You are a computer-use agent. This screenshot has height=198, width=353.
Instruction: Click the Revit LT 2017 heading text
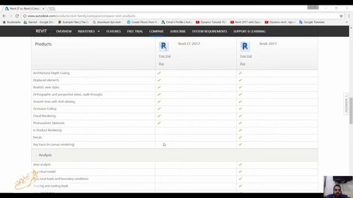(x=189, y=44)
